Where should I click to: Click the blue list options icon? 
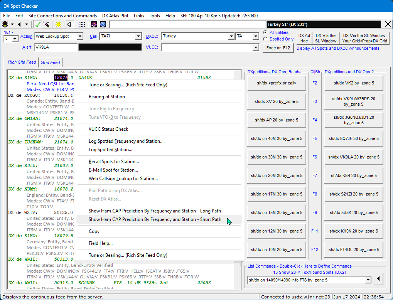point(82,24)
